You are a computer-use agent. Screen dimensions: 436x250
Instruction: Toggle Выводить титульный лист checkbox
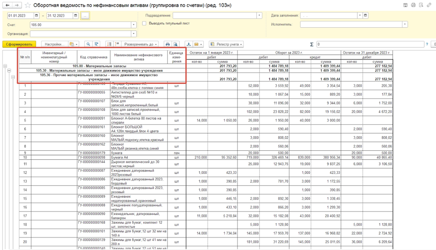tap(144, 23)
